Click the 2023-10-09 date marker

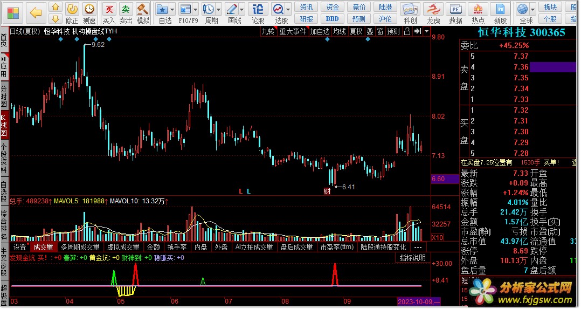(419, 301)
